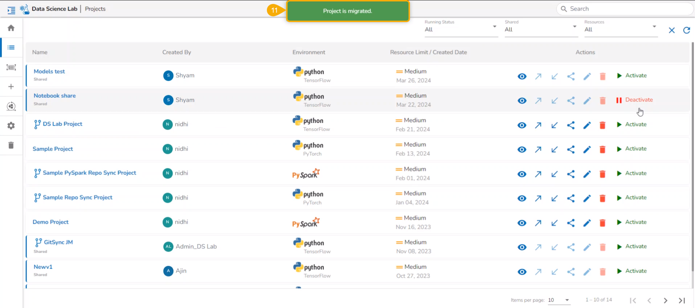Click the down-left arrow icon for Sample PySpark Repo Sync Project

click(554, 174)
